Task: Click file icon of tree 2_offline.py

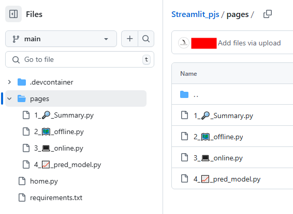Action: pyautogui.click(x=26, y=131)
